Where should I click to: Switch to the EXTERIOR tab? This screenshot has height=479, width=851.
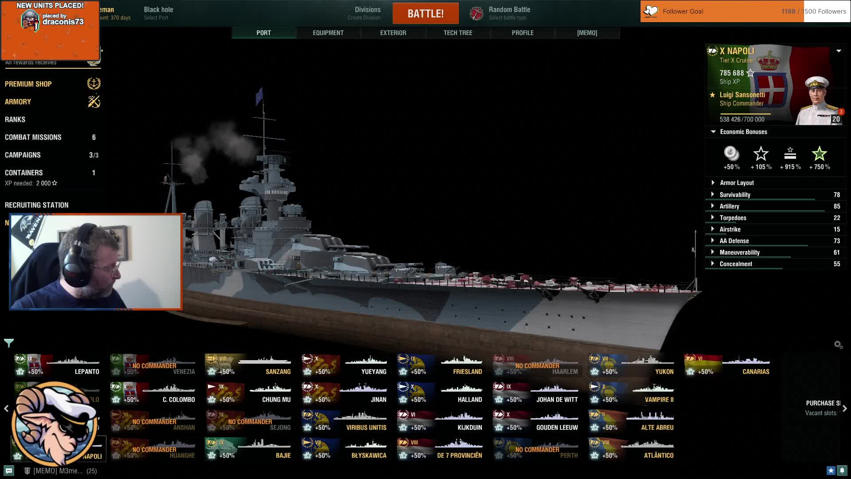[x=393, y=33]
